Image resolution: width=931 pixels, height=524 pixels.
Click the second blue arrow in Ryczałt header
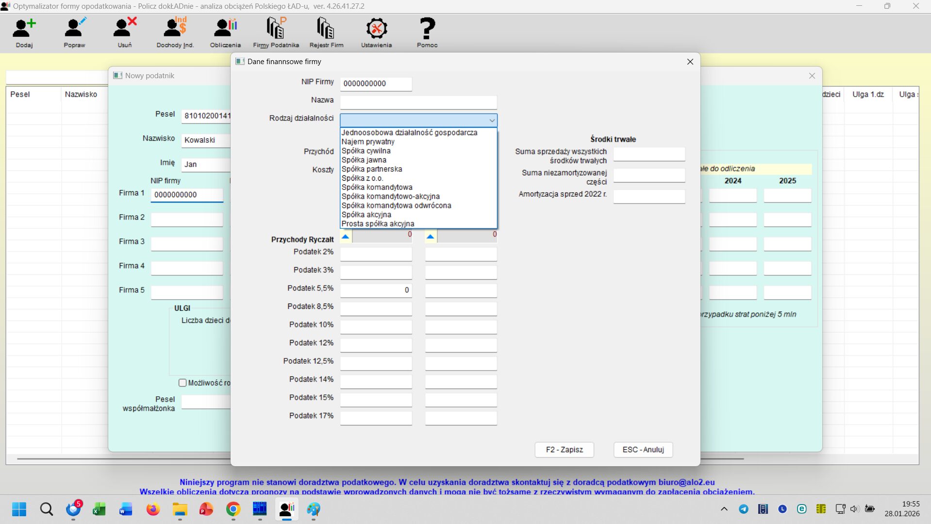(431, 237)
